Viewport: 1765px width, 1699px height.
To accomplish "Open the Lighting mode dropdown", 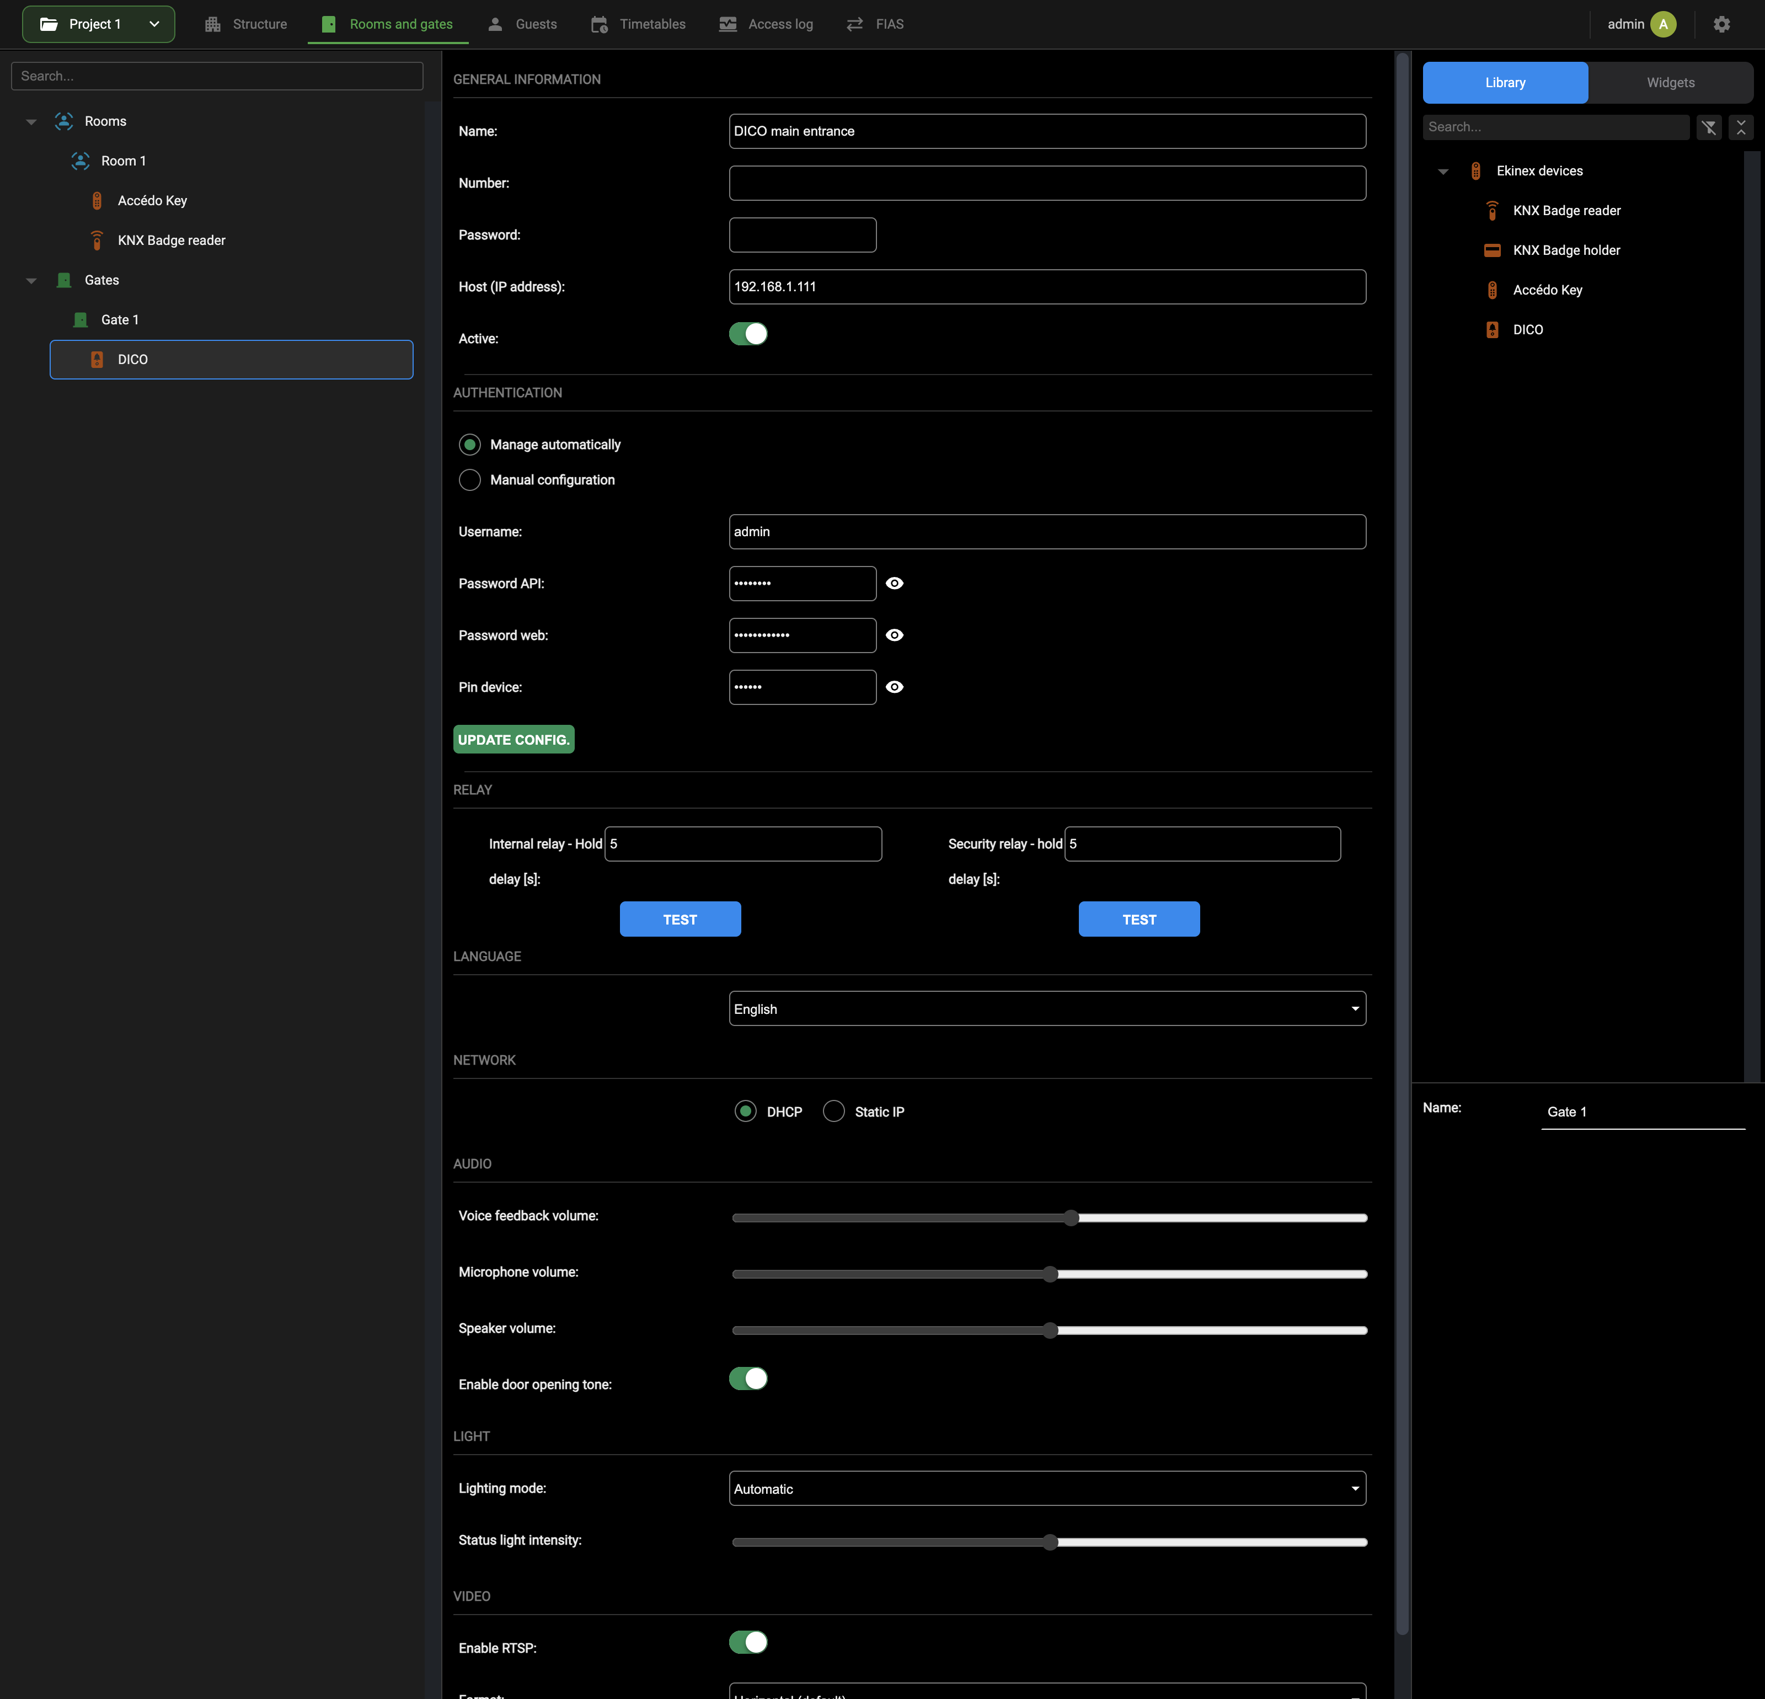I will pyautogui.click(x=1047, y=1488).
